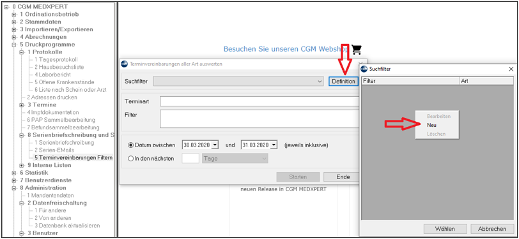Expand the '4 Abrechnungen' tree node
The image size is (519, 239).
[x=13, y=37]
